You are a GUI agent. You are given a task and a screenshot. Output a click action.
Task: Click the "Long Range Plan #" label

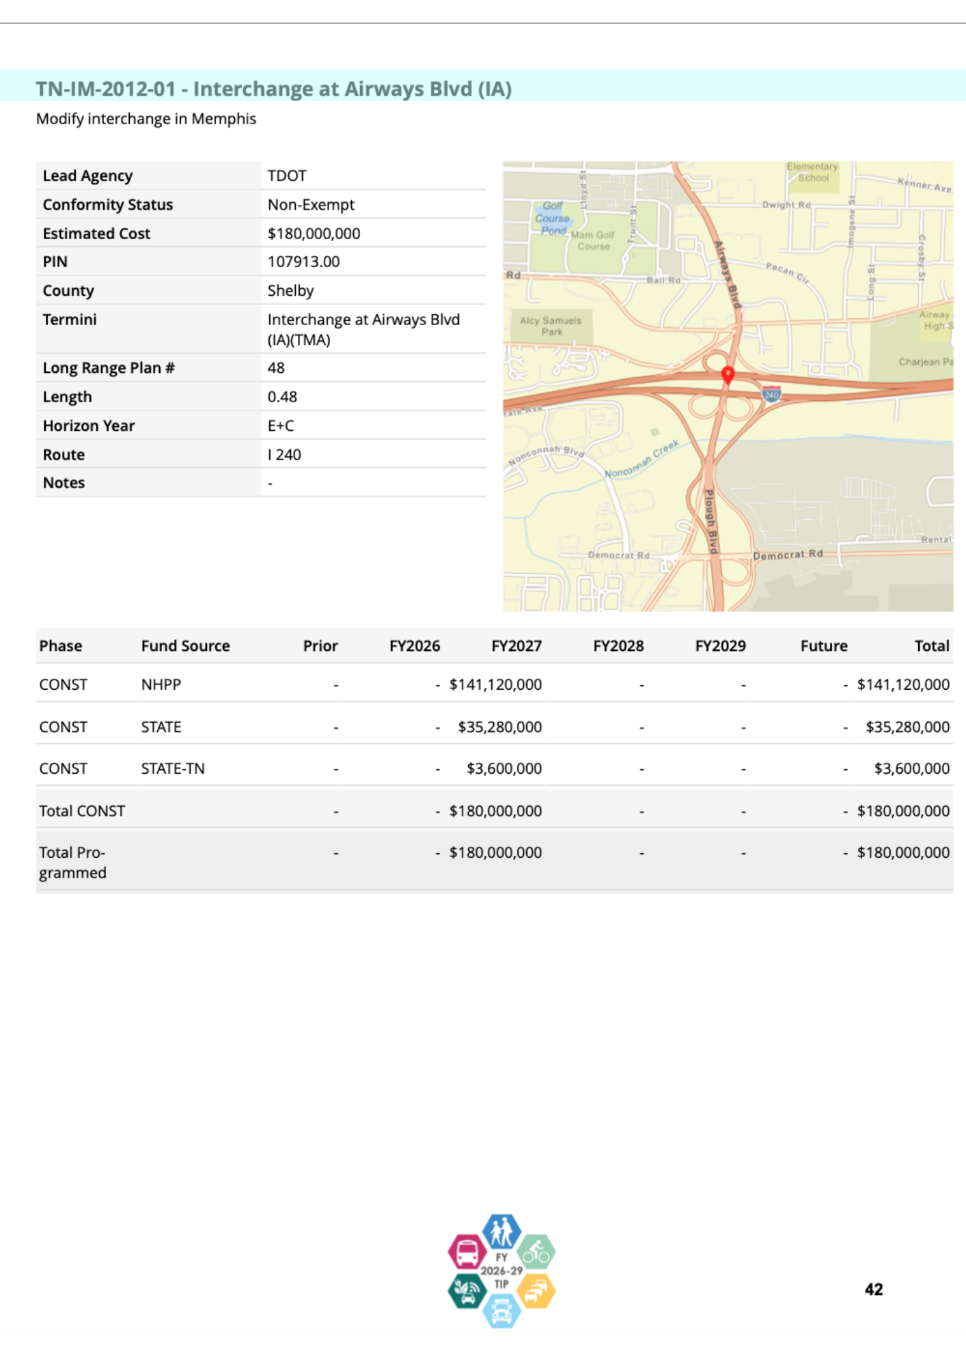(109, 368)
